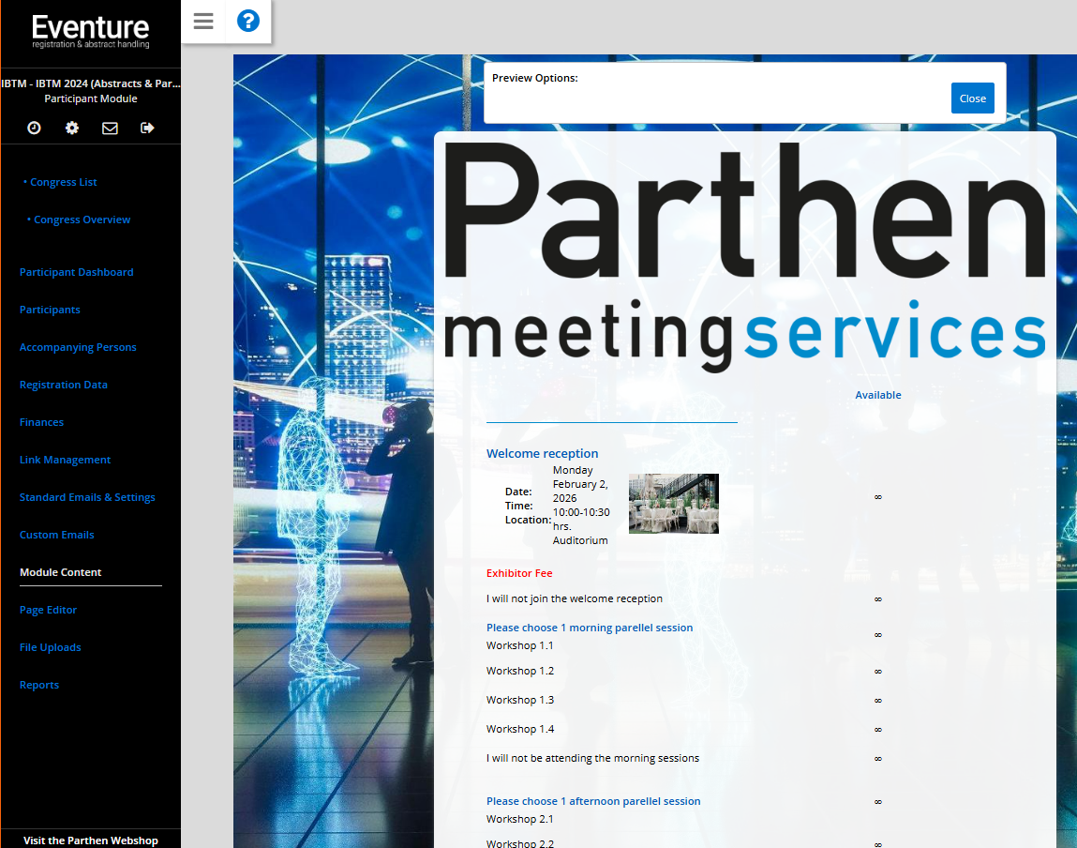
Task: Click the Eventure logo
Action: [x=91, y=32]
